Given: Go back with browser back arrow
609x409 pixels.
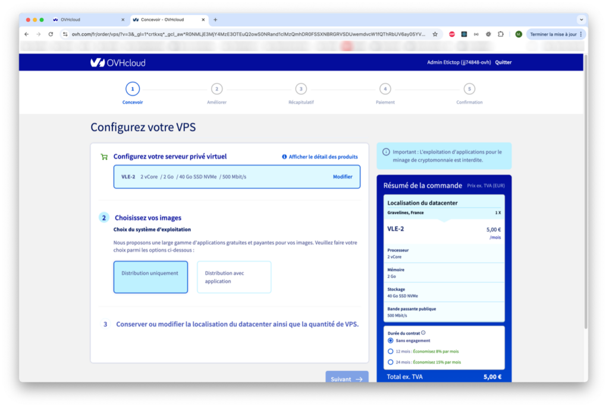Looking at the screenshot, I should (x=26, y=34).
